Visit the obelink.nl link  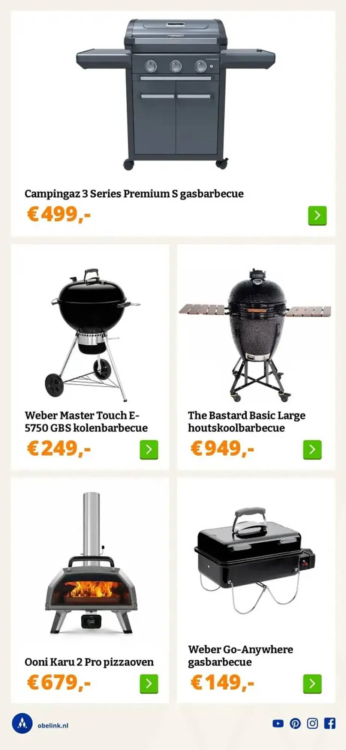tap(53, 725)
